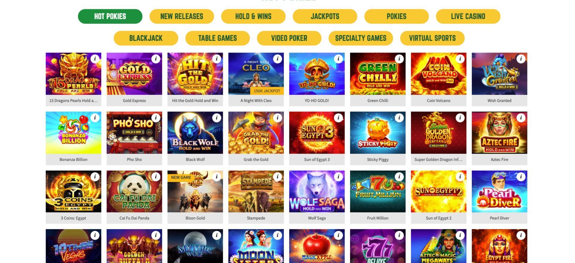This screenshot has height=263, width=575.
Task: Select the Jackpots category tab
Action: tap(325, 16)
